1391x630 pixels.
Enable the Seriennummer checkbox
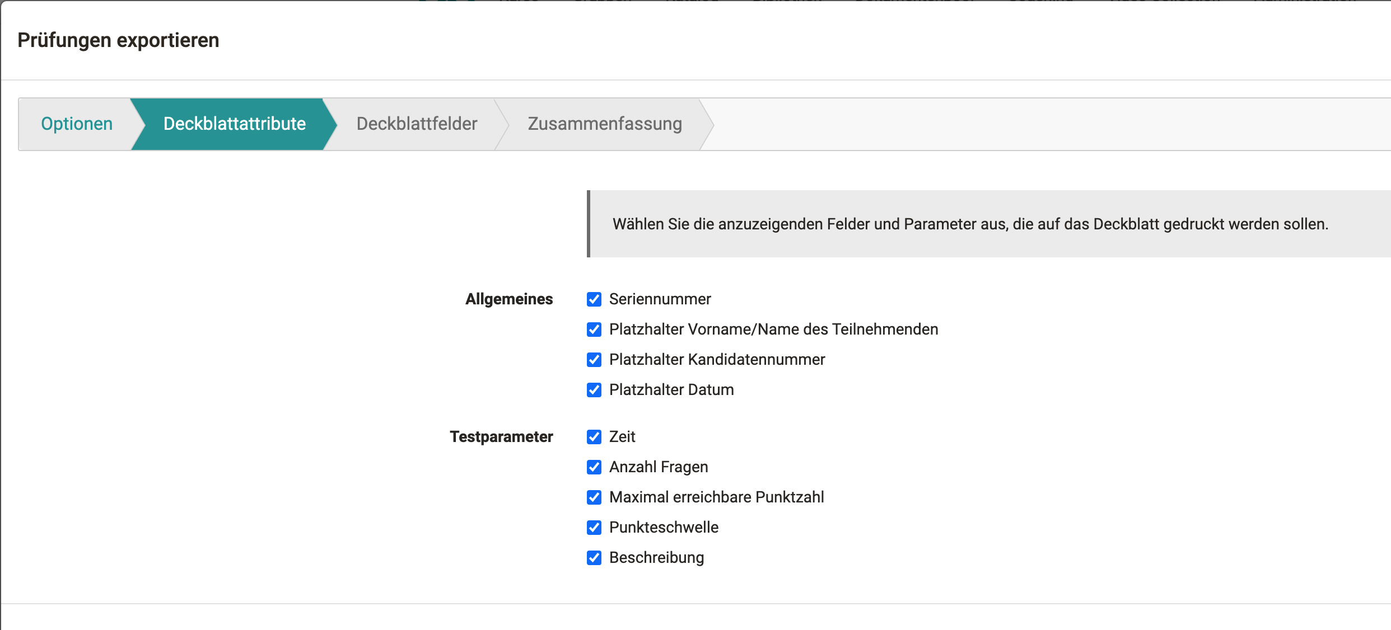pos(594,299)
